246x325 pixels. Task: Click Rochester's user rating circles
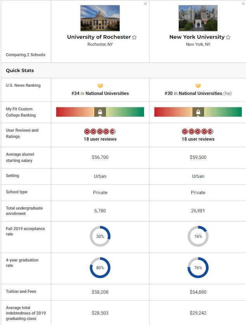(100, 131)
